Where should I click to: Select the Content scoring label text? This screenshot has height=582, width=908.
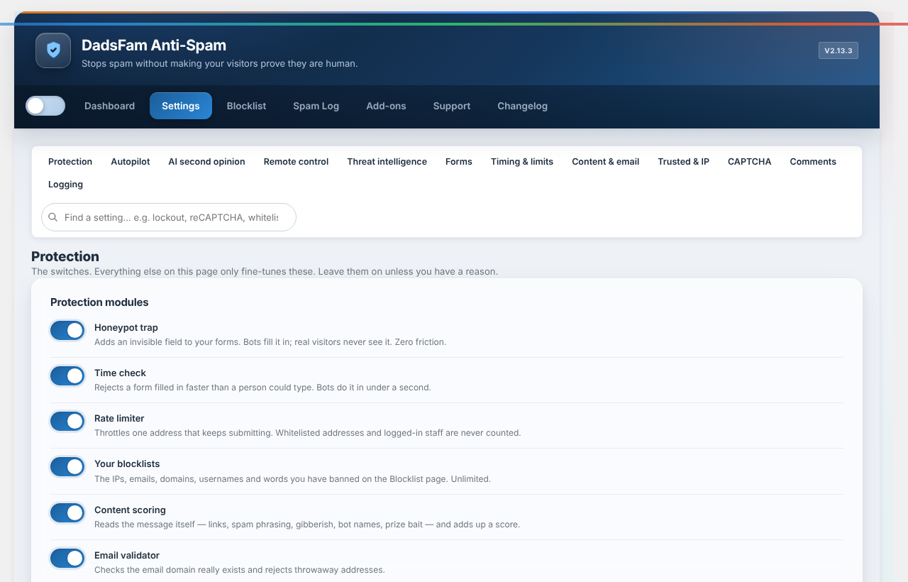pyautogui.click(x=130, y=510)
